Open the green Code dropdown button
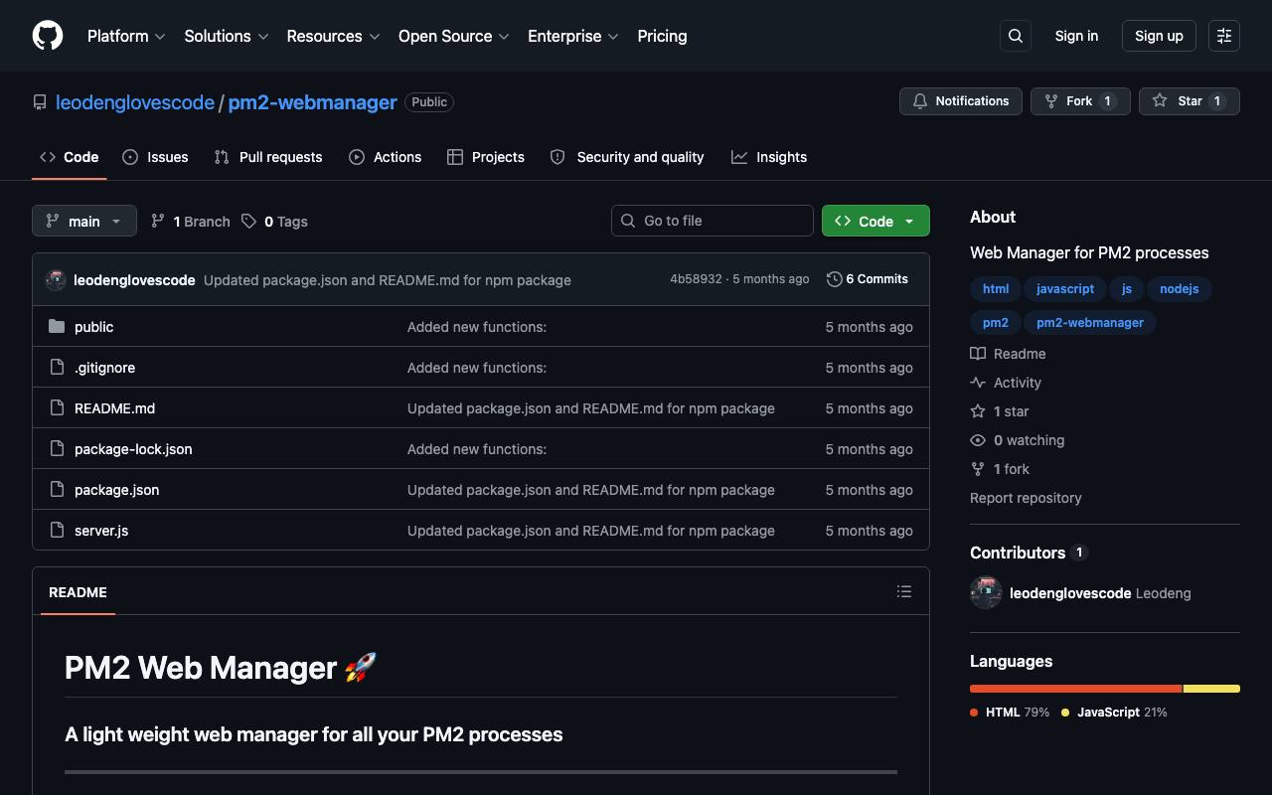1272x795 pixels. (875, 221)
